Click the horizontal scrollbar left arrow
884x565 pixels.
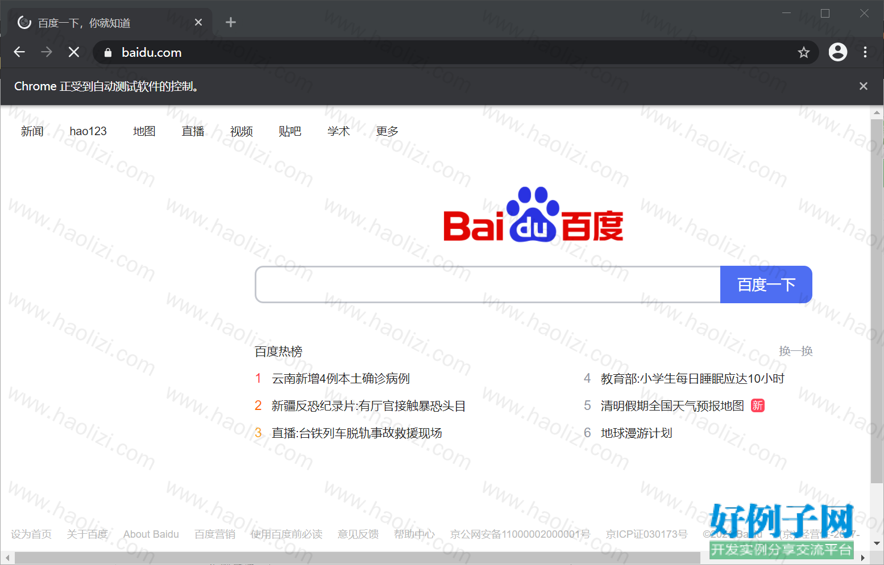(7, 558)
